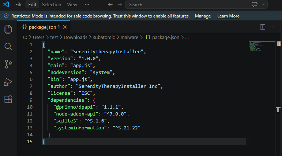Click "node-addon-api" dependency name
Image resolution: width=282 pixels, height=156 pixels.
click(x=76, y=114)
